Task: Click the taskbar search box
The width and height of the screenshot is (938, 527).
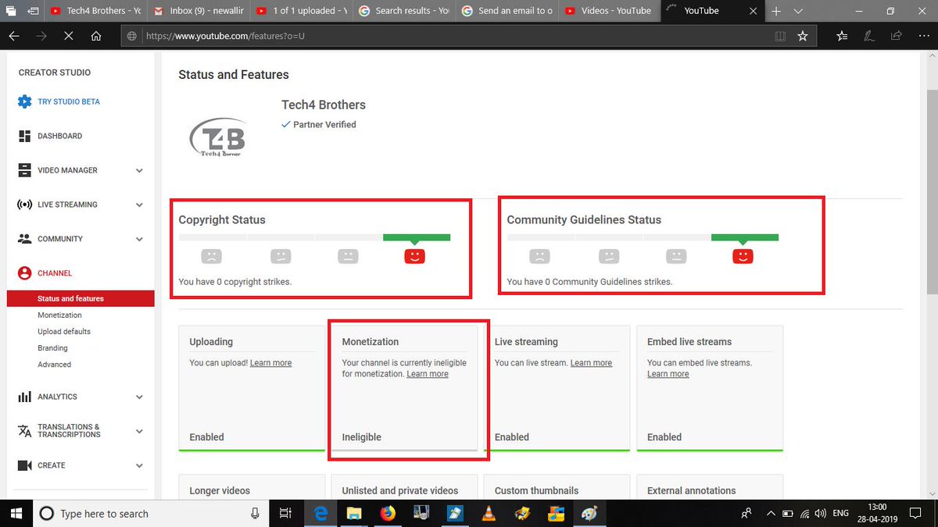Action: 149,513
